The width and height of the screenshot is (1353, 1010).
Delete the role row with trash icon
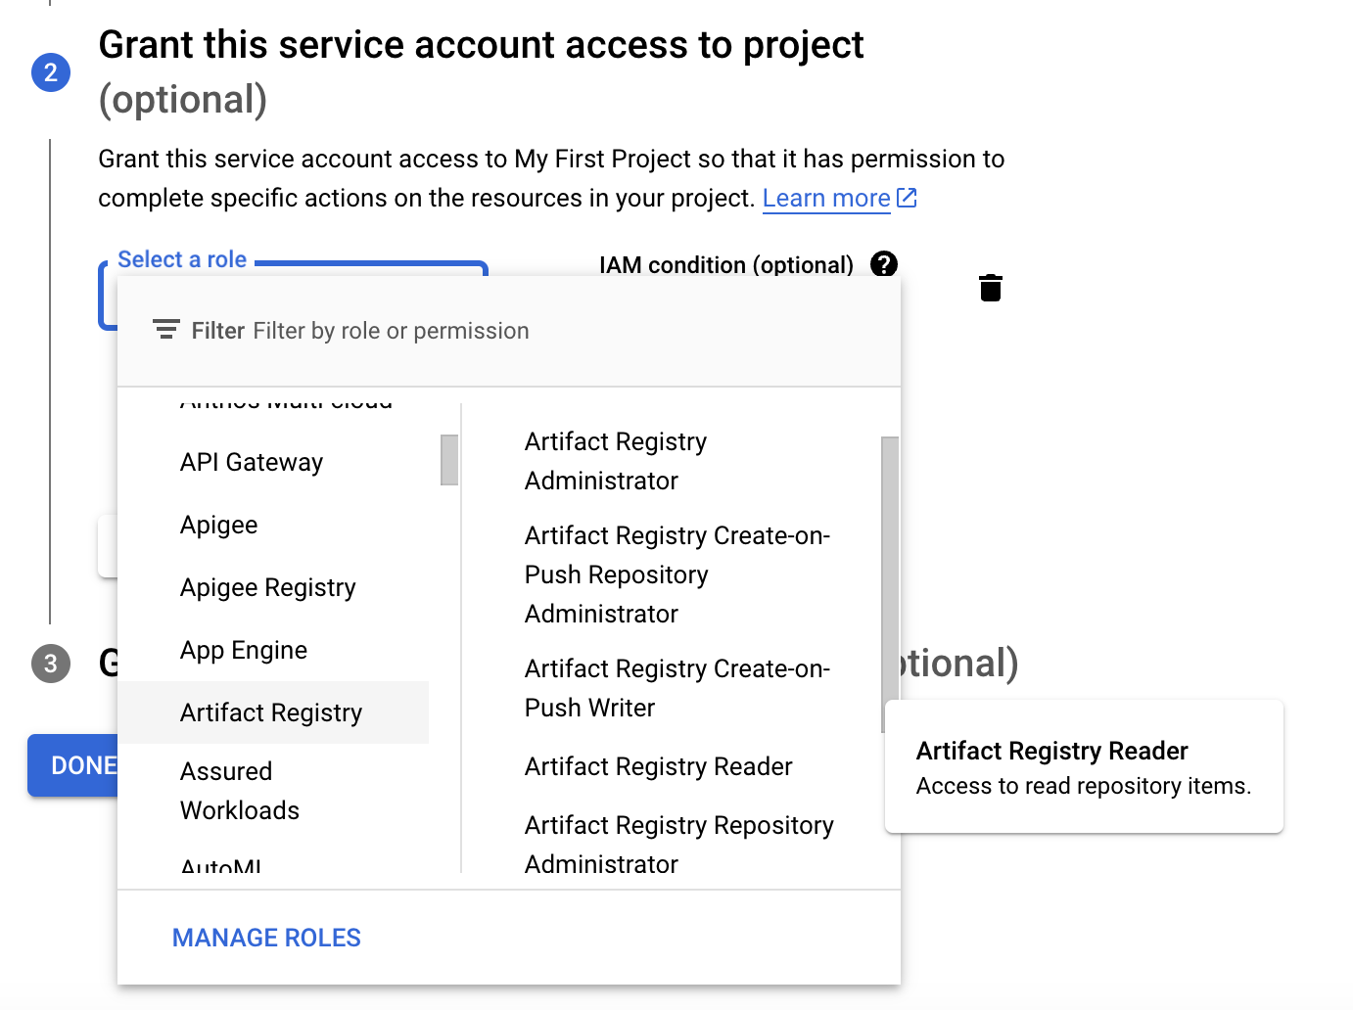coord(990,288)
